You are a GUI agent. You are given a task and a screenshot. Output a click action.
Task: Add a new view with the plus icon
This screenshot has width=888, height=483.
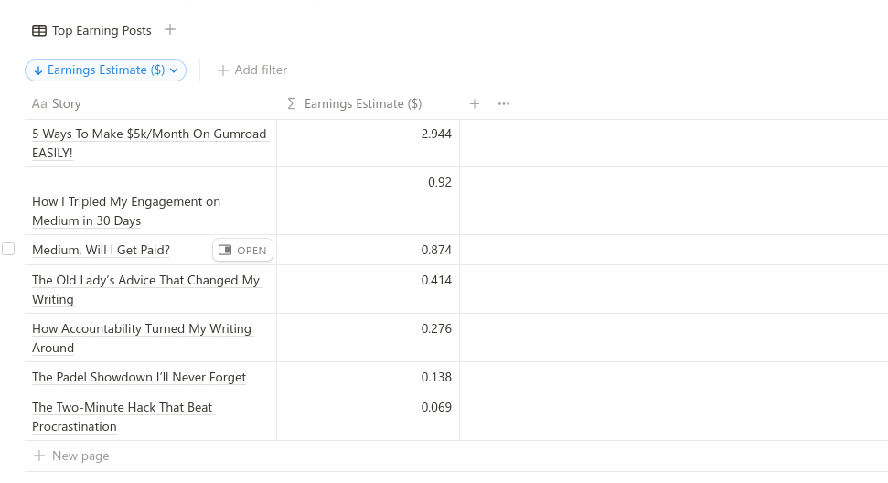click(x=170, y=29)
